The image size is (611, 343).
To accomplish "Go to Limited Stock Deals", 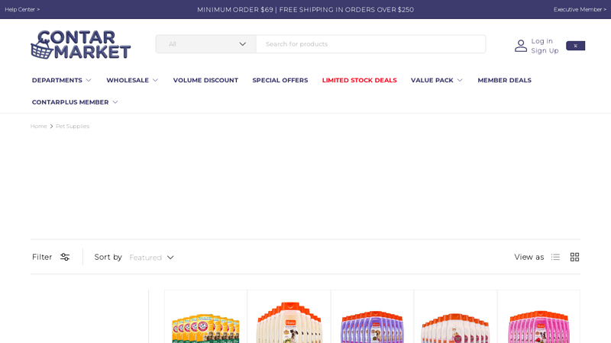I will pos(359,80).
